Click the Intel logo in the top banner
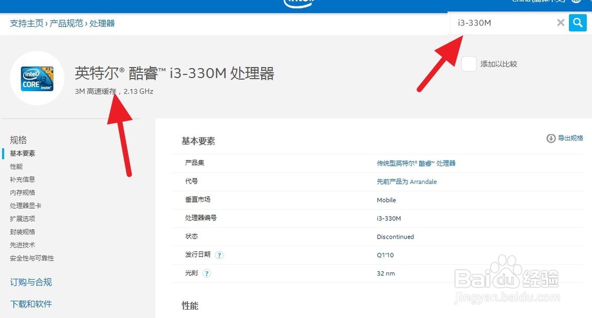The width and height of the screenshot is (592, 318). [x=299, y=4]
